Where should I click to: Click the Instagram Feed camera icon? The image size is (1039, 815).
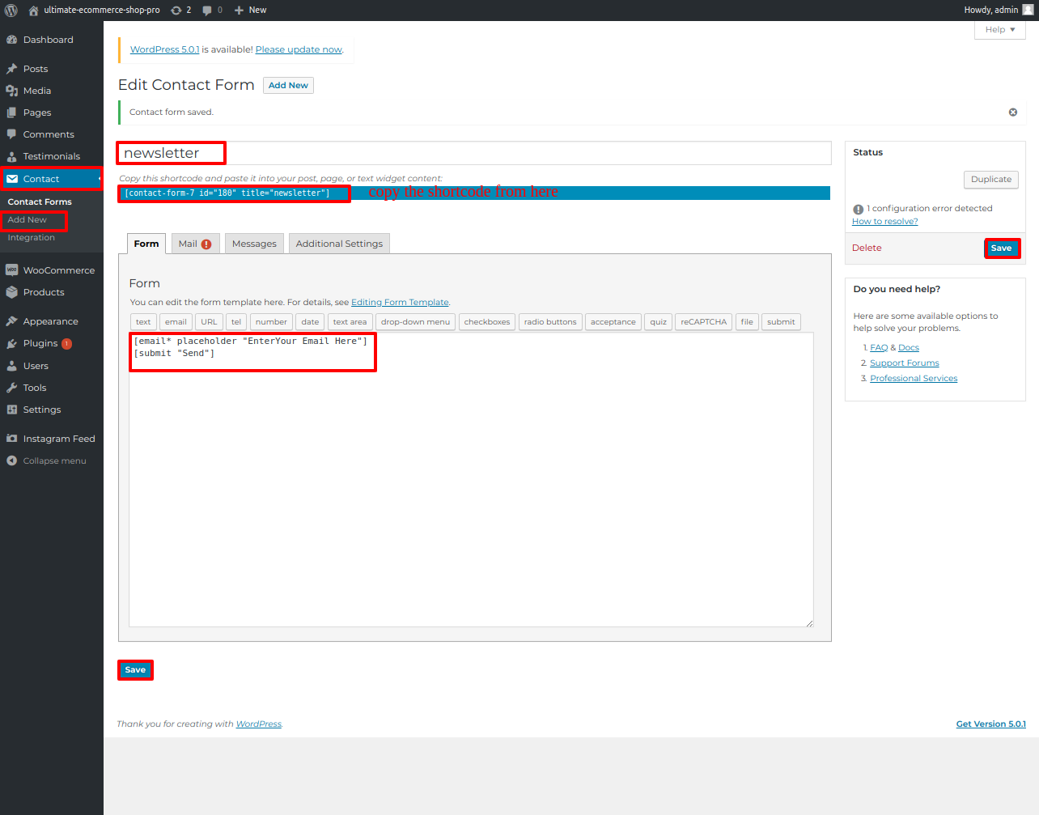pyautogui.click(x=12, y=439)
